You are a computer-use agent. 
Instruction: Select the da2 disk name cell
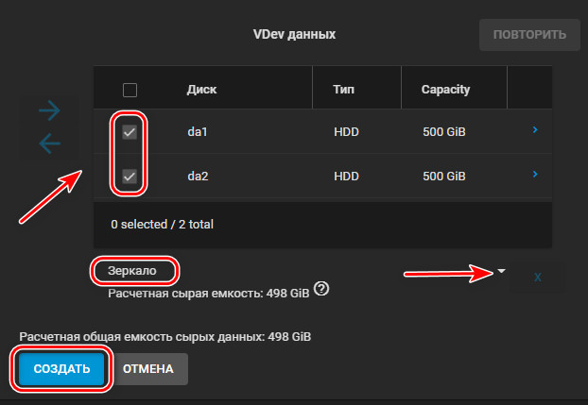click(x=198, y=177)
